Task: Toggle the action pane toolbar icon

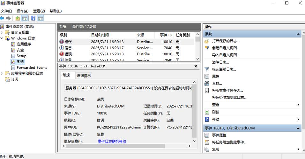Action: tap(41, 18)
